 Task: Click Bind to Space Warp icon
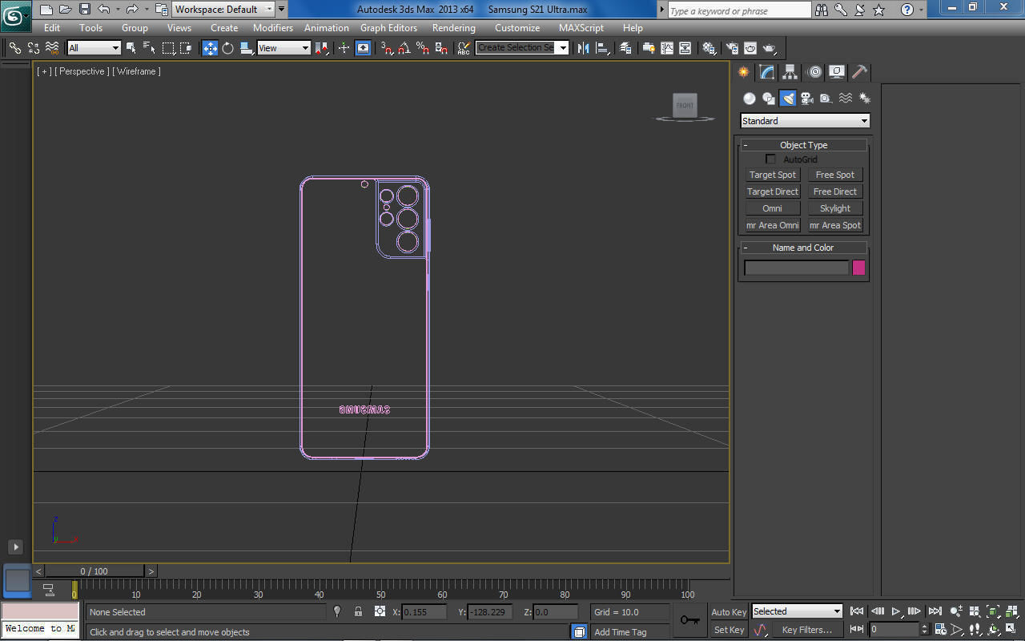click(x=52, y=48)
